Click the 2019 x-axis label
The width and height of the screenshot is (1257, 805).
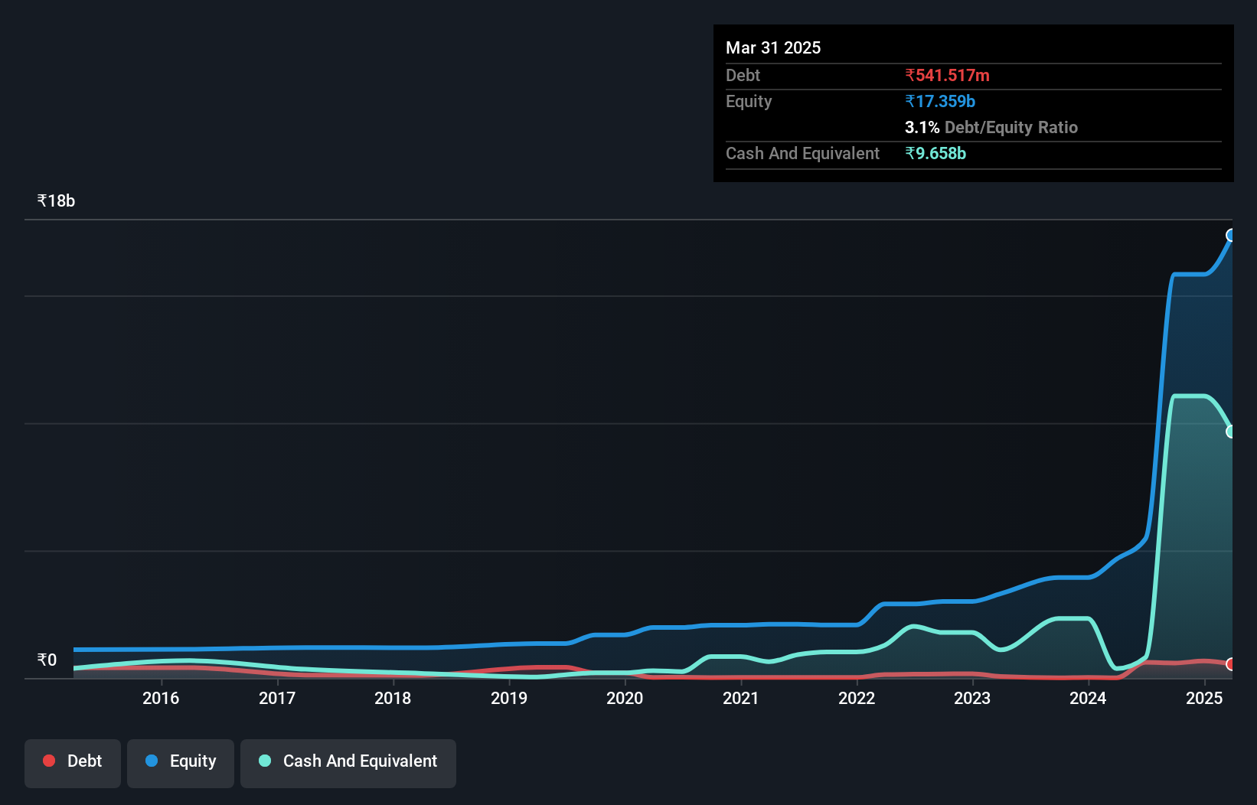coord(509,698)
